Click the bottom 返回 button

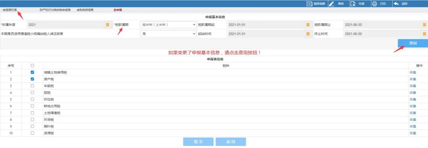231,142
